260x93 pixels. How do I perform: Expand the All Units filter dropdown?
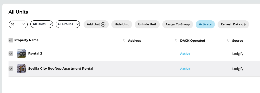click(x=42, y=24)
